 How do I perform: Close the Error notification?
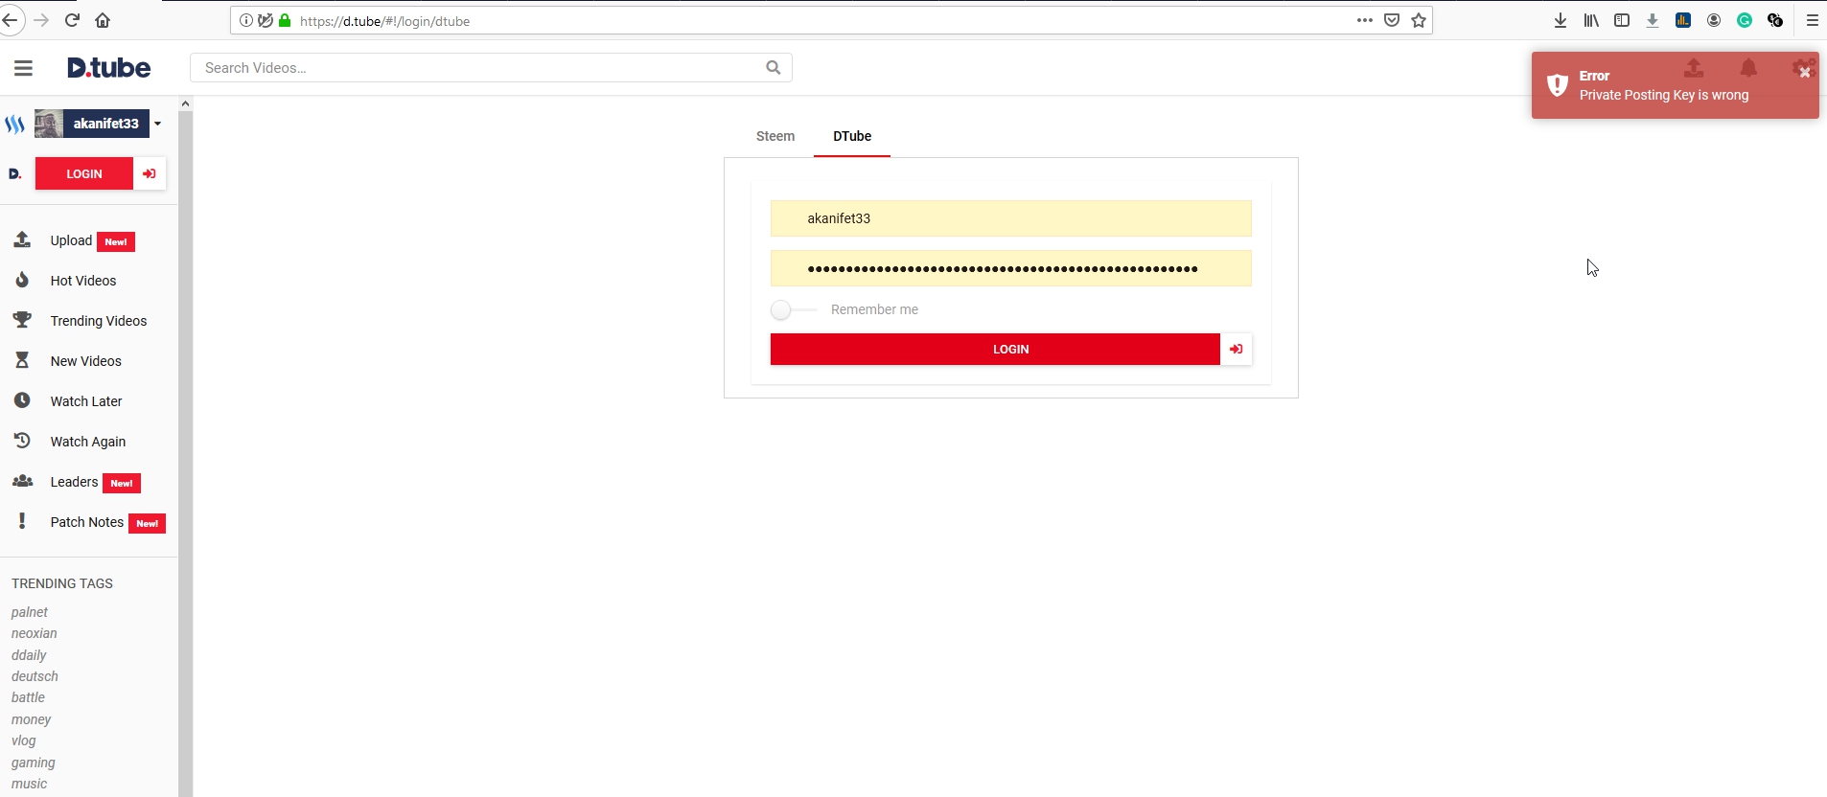[x=1805, y=72]
